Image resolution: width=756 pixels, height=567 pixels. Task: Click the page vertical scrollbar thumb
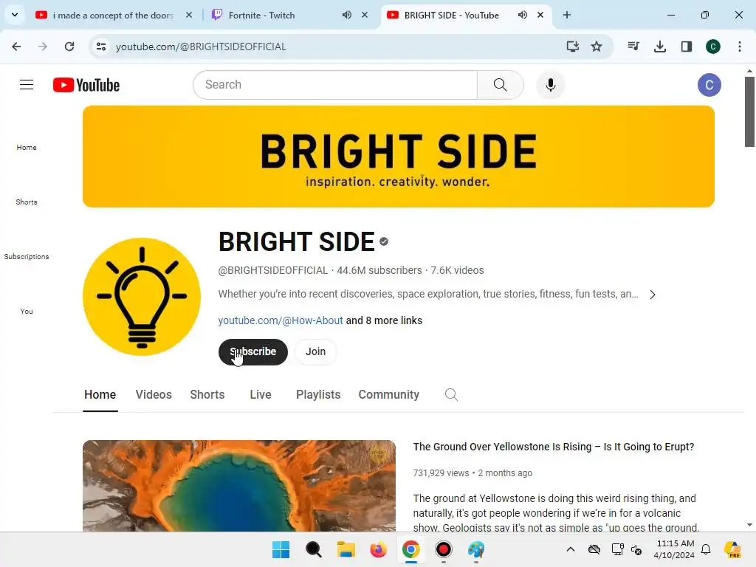pos(749,112)
